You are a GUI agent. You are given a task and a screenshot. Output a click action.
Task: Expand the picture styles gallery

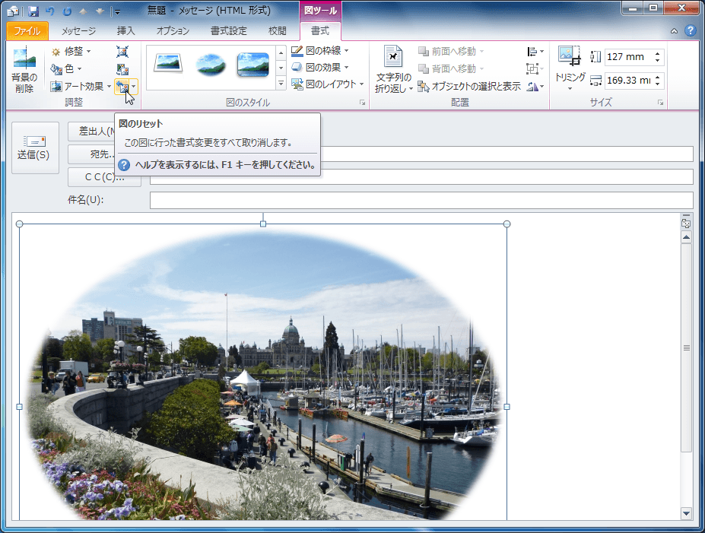(x=281, y=84)
